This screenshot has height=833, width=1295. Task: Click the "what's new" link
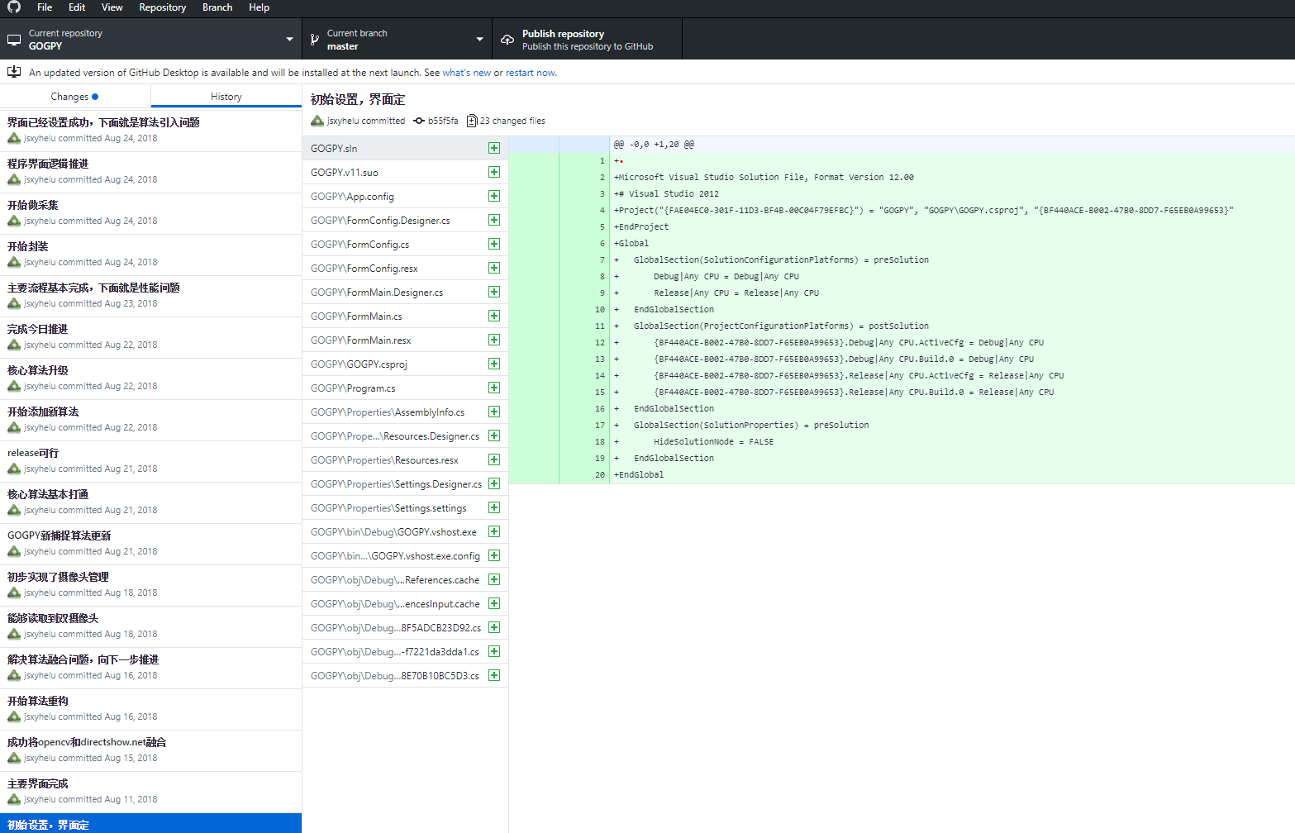(466, 73)
